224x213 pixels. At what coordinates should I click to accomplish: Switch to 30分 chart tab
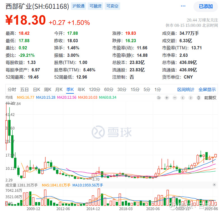click(x=122, y=89)
